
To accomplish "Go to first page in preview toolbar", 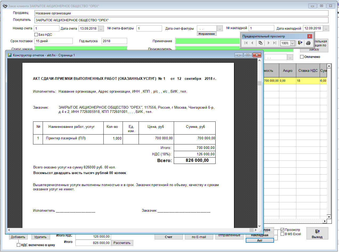I will pyautogui.click(x=246, y=43).
